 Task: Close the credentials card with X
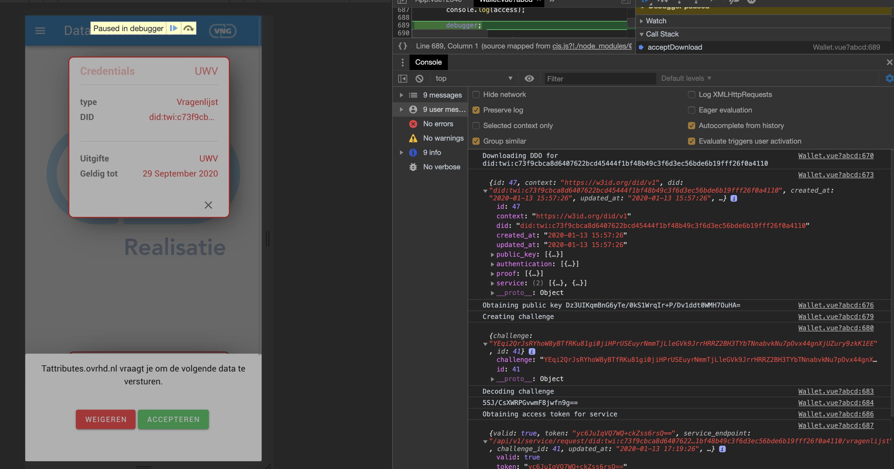click(208, 205)
